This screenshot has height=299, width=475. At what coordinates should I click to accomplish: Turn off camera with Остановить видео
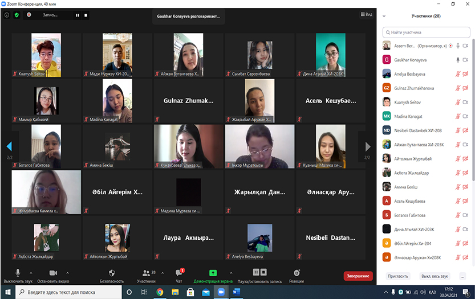click(x=53, y=273)
